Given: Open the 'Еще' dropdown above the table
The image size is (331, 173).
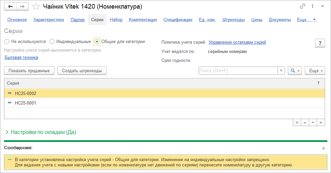Looking at the screenshot, I should click(314, 70).
